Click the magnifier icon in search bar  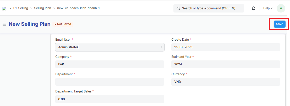pyautogui.click(x=178, y=8)
